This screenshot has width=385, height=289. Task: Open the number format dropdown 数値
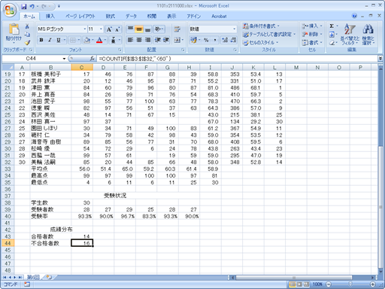tap(235, 29)
